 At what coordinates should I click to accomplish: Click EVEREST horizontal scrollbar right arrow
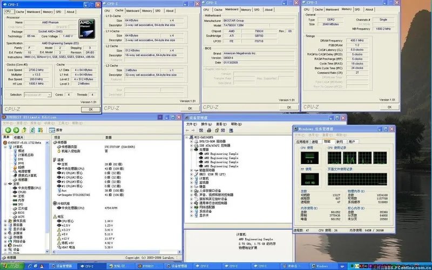coord(179,252)
